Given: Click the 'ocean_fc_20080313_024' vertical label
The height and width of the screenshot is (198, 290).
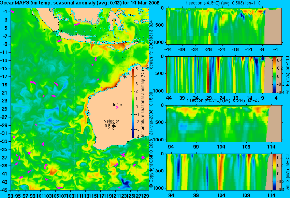Looking at the screenshot, I should pos(151,44).
